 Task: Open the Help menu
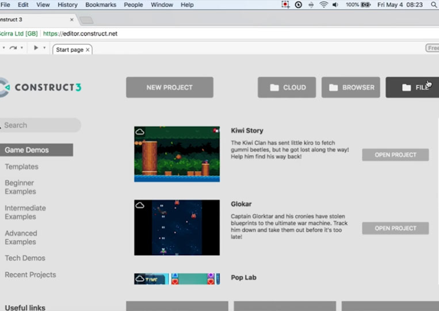click(x=187, y=5)
